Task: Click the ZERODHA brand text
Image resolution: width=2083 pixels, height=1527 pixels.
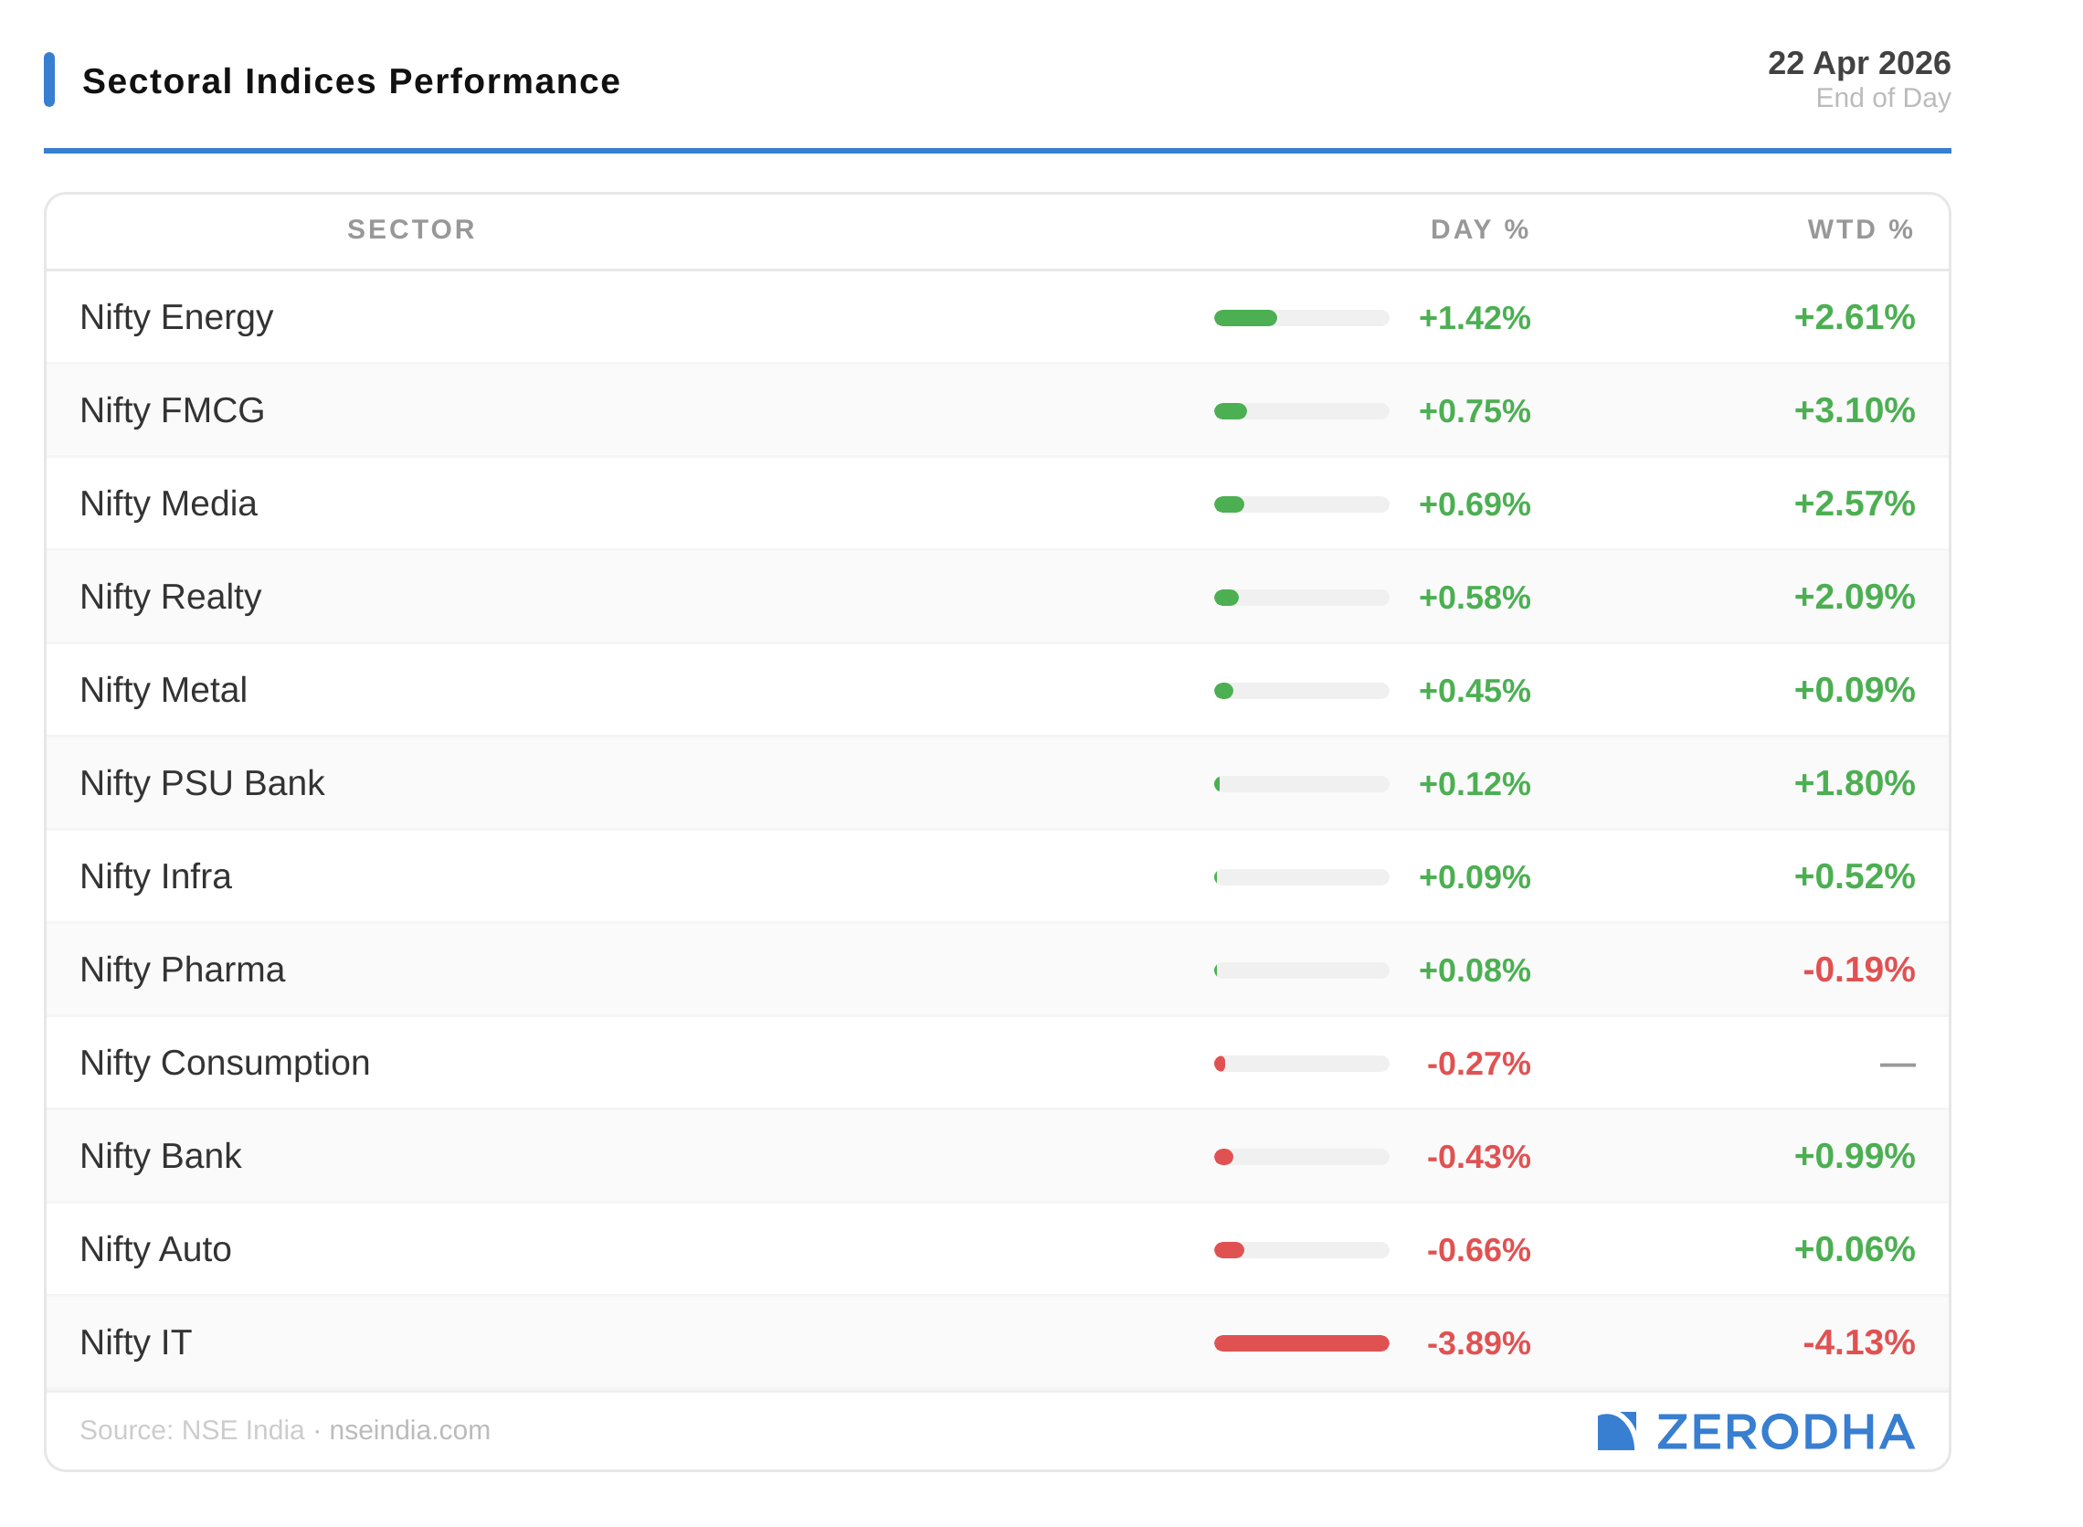Action: 1784,1432
